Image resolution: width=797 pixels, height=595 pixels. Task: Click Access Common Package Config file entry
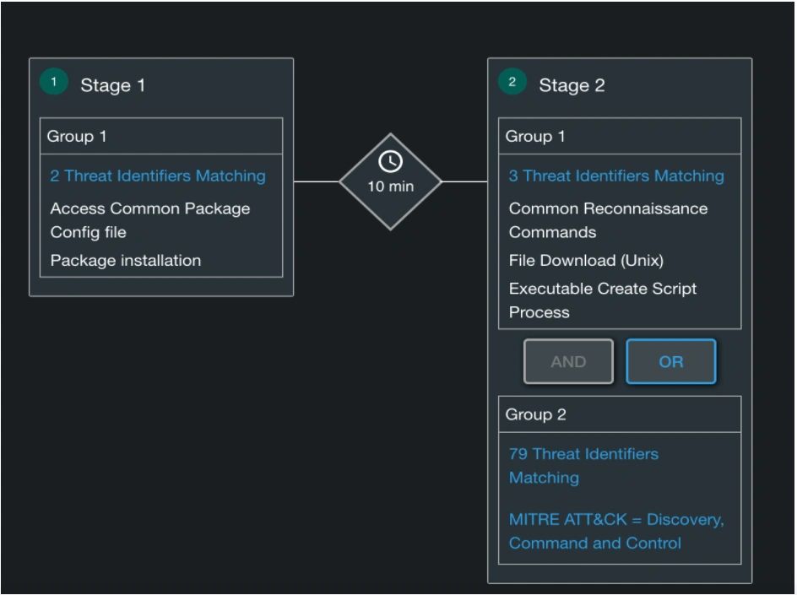(x=150, y=219)
